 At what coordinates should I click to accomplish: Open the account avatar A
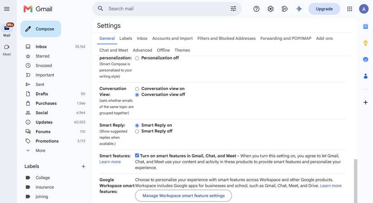pos(364,9)
